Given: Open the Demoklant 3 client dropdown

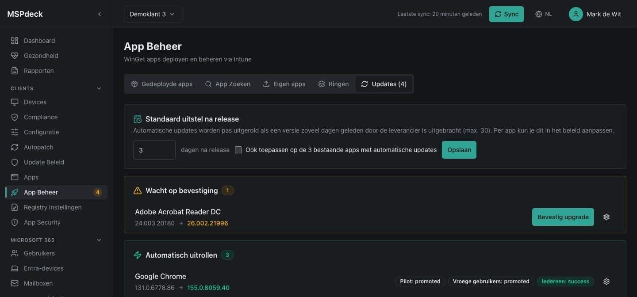Looking at the screenshot, I should pos(153,14).
